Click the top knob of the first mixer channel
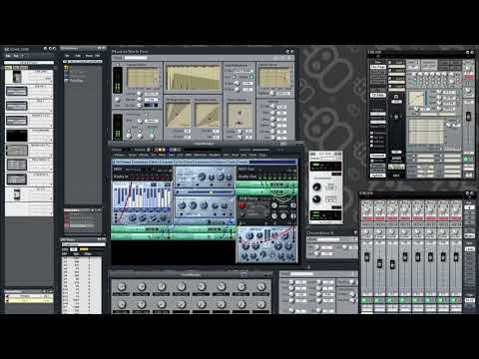Image resolution: width=479 pixels, height=359 pixels. pos(367,210)
